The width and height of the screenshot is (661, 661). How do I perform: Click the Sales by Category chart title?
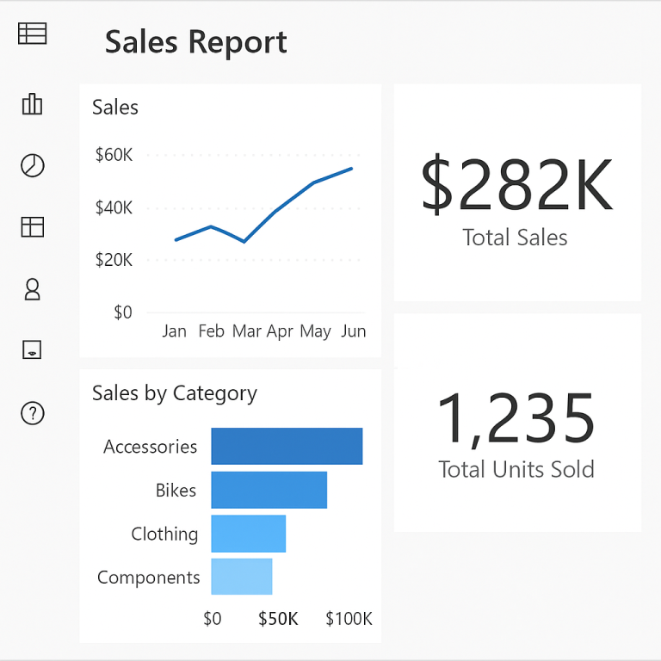[x=175, y=393]
